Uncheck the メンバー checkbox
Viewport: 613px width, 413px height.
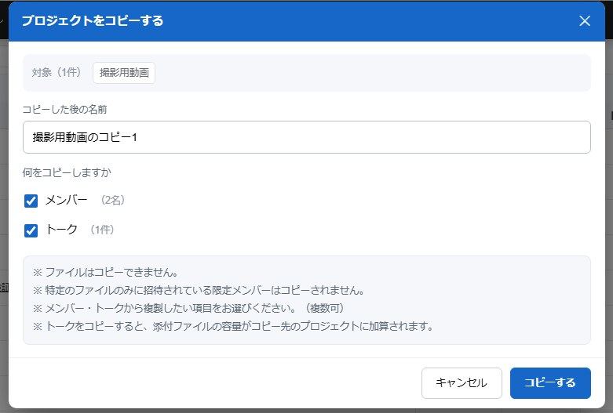pyautogui.click(x=31, y=201)
